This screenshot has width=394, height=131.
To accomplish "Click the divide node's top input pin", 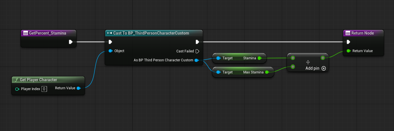I will click(293, 58).
